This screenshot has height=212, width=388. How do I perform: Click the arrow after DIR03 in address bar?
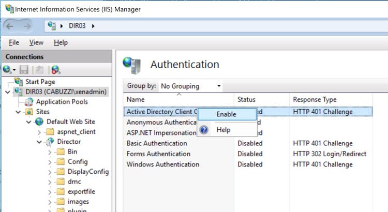tap(93, 26)
